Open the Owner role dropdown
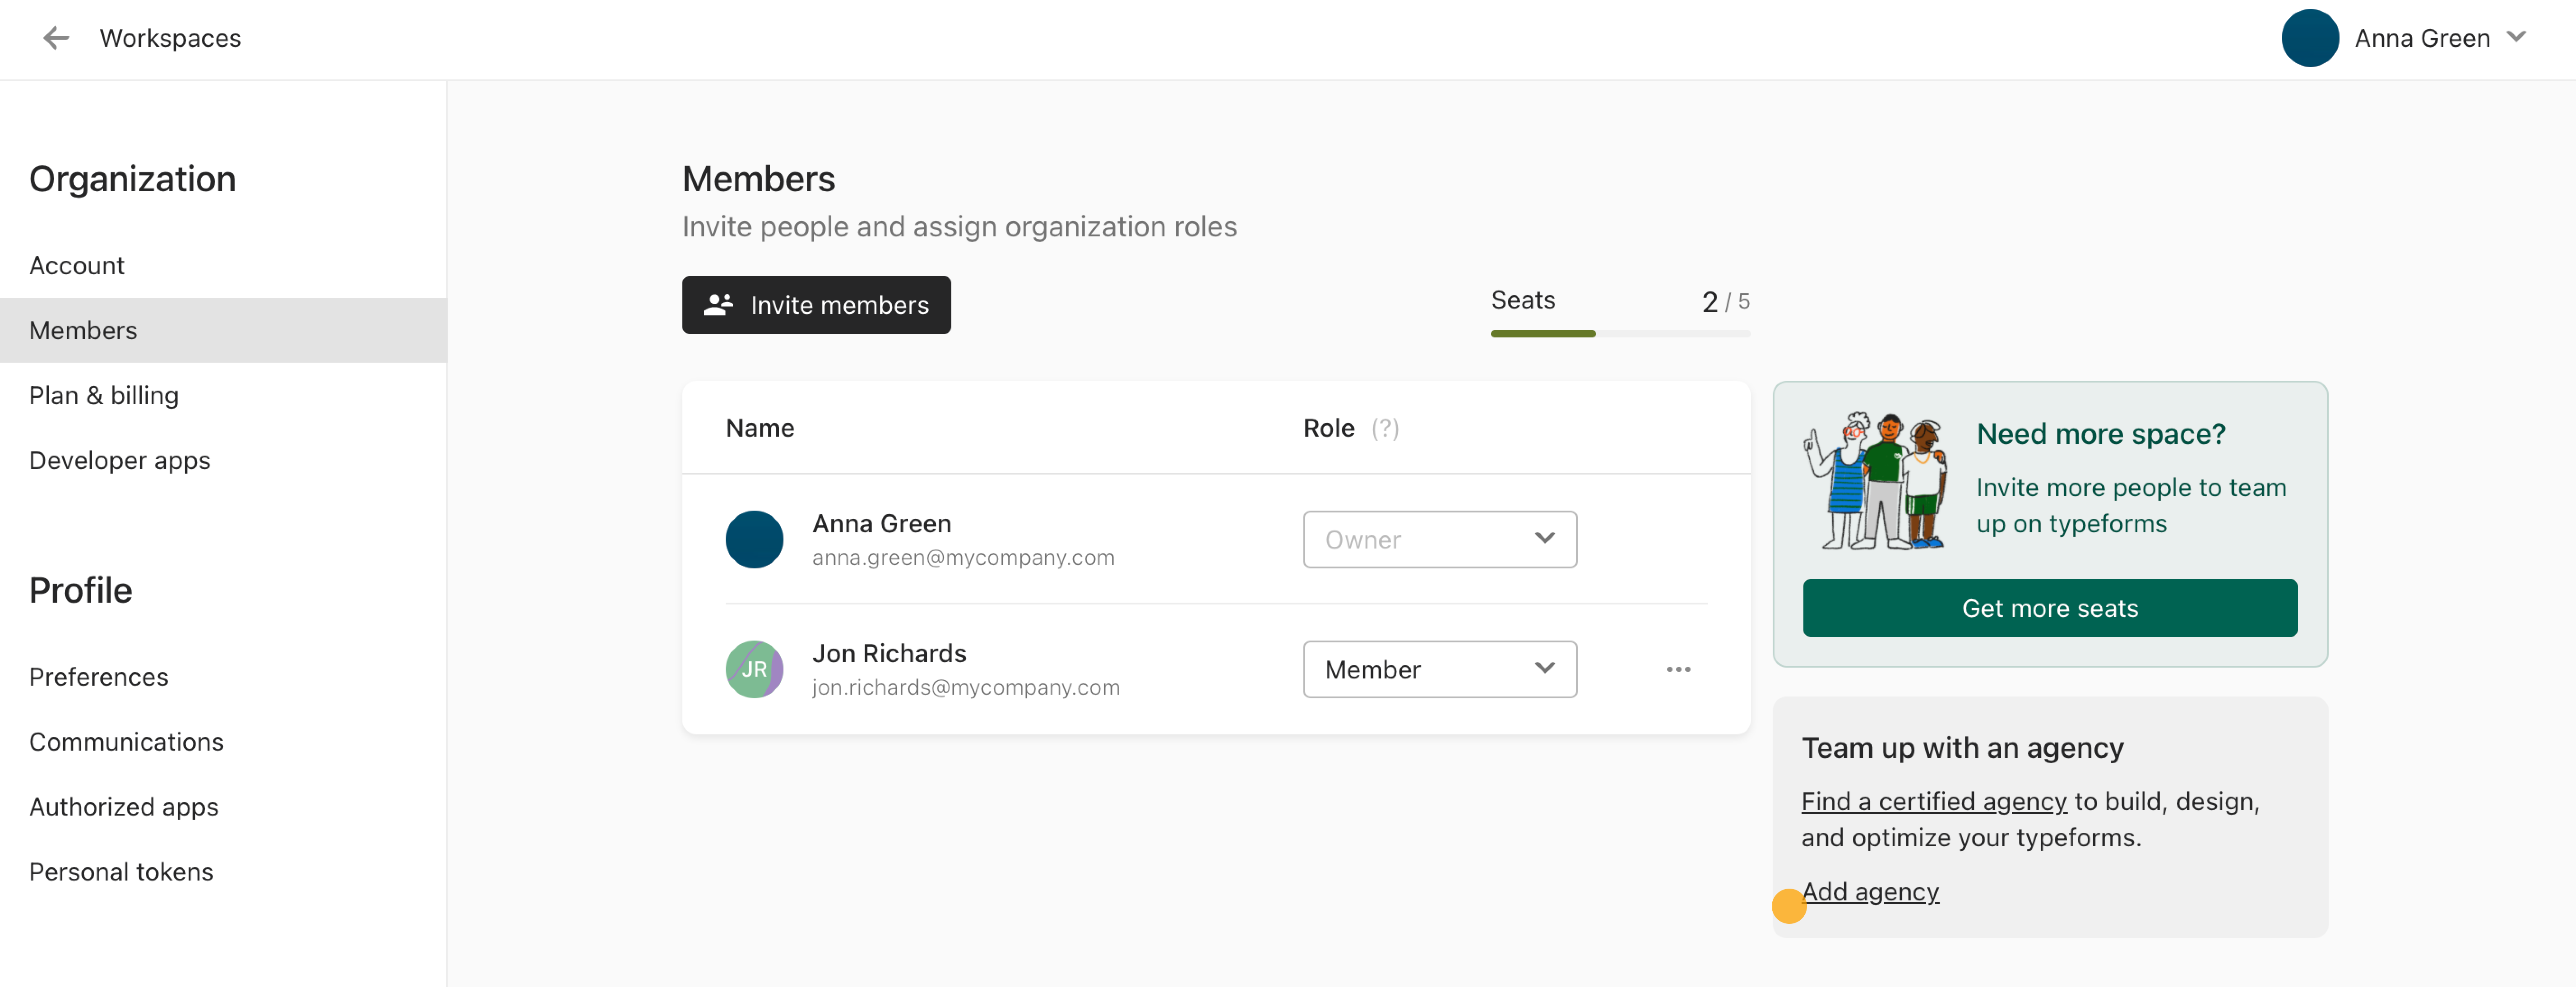The height and width of the screenshot is (987, 2576). pos(1440,540)
